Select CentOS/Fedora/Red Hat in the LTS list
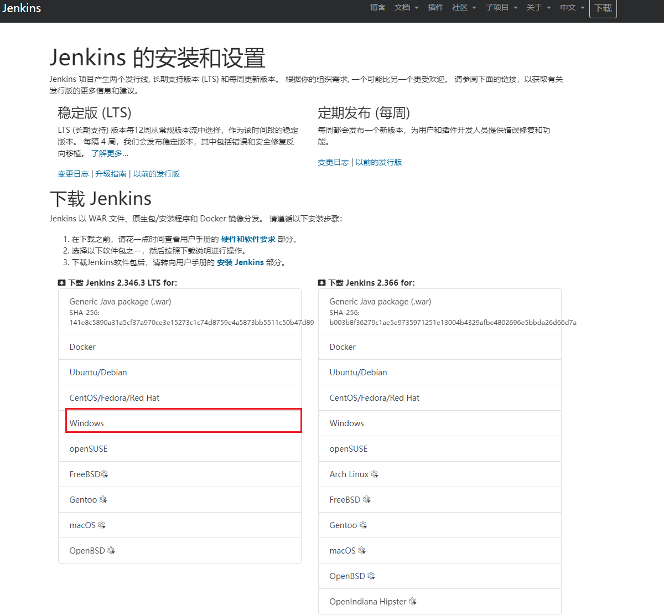The height and width of the screenshot is (615, 664). click(x=180, y=398)
